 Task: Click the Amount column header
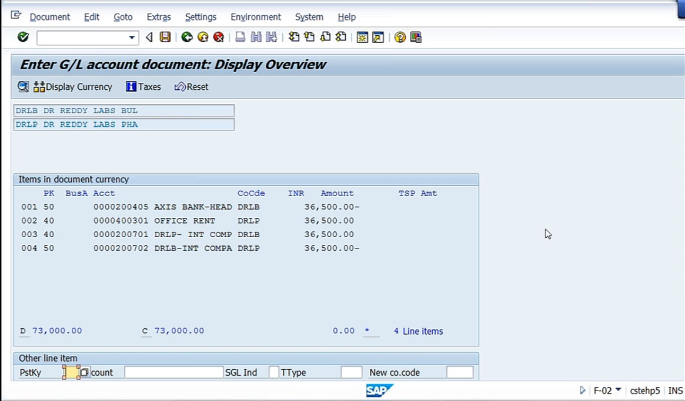click(x=337, y=193)
